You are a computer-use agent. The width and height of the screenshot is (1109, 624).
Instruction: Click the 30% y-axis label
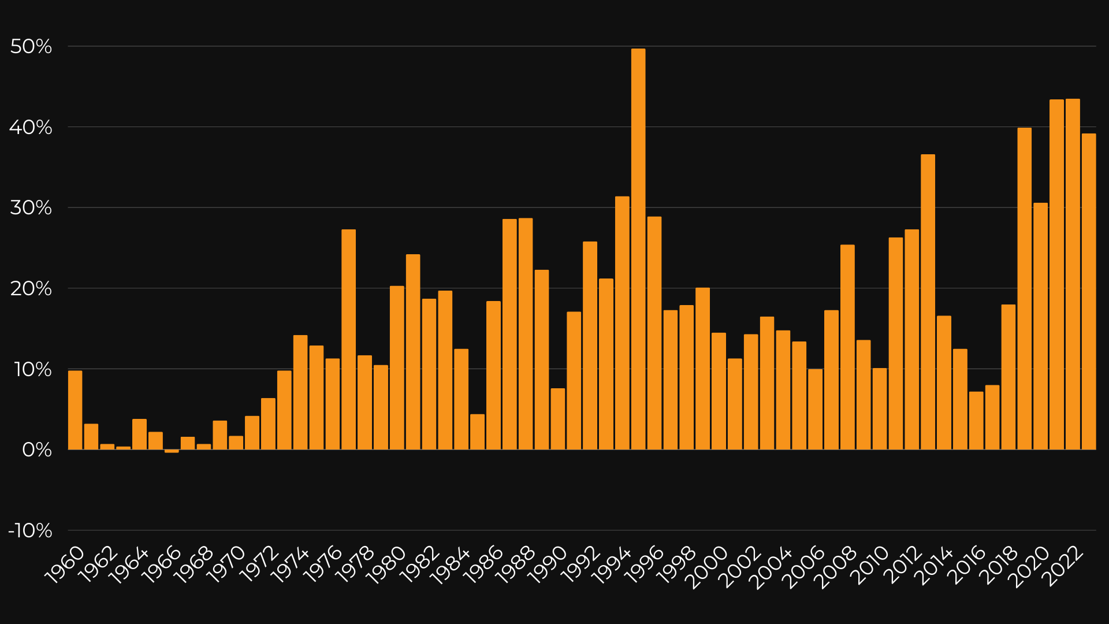(31, 208)
